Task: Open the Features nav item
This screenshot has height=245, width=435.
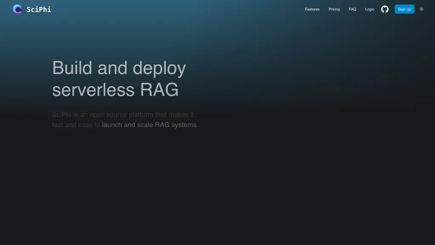Action: 312,9
